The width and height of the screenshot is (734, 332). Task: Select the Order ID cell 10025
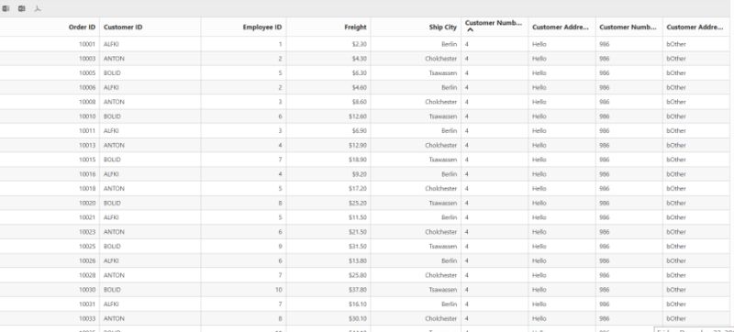86,247
